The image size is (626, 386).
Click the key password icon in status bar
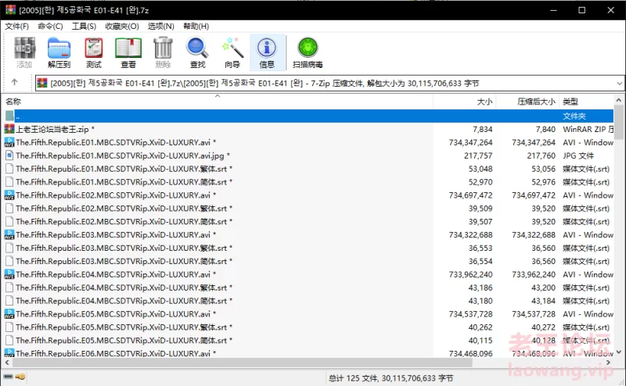pyautogui.click(x=20, y=377)
